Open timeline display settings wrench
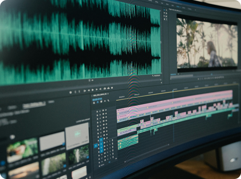Screen dimensions: 241x179 [x=108, y=101]
